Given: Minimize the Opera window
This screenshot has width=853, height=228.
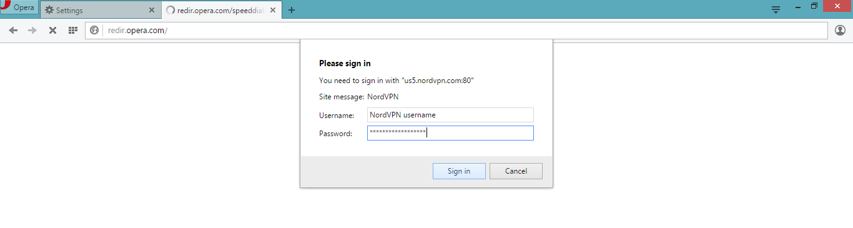Looking at the screenshot, I should 797,6.
